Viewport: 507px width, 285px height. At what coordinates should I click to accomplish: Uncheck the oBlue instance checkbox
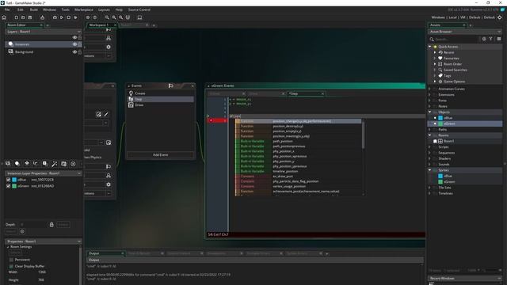[9, 180]
